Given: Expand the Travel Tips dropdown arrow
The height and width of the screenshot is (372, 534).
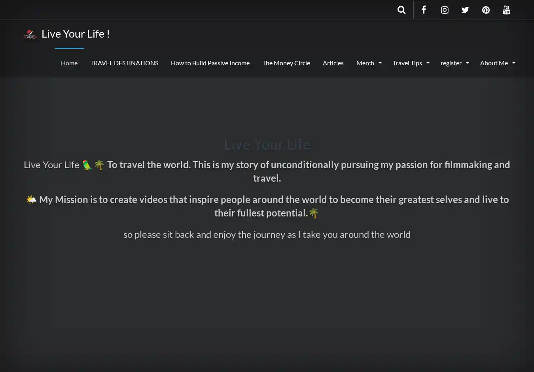Looking at the screenshot, I should click(428, 63).
